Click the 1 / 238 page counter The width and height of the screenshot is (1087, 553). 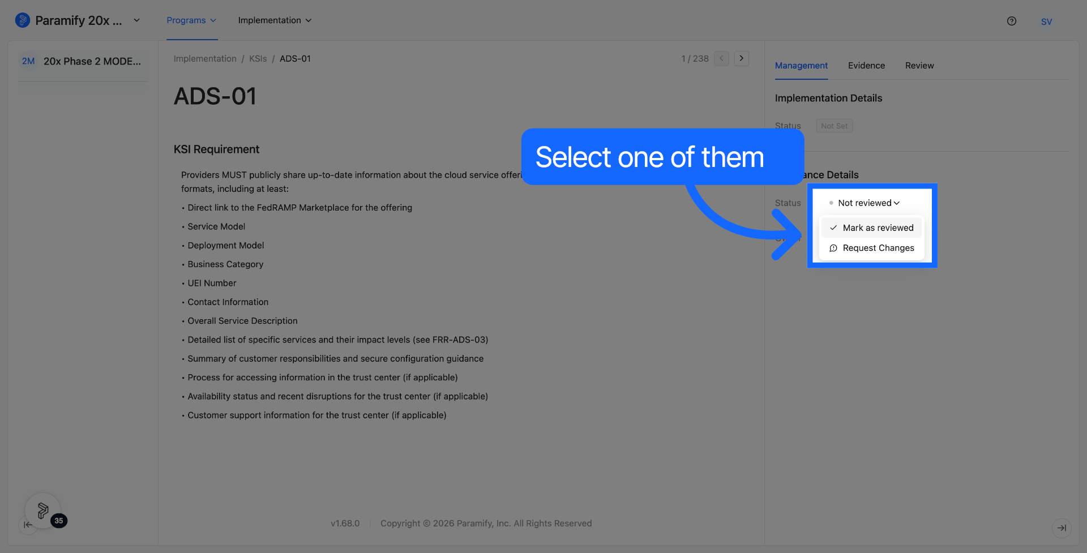coord(695,59)
